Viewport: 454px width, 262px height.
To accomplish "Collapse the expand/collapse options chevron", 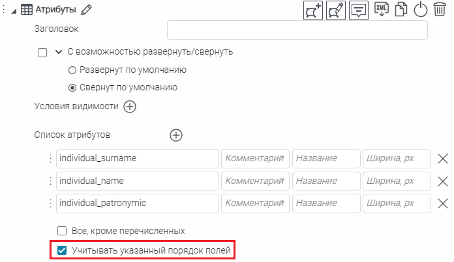I will click(x=59, y=52).
